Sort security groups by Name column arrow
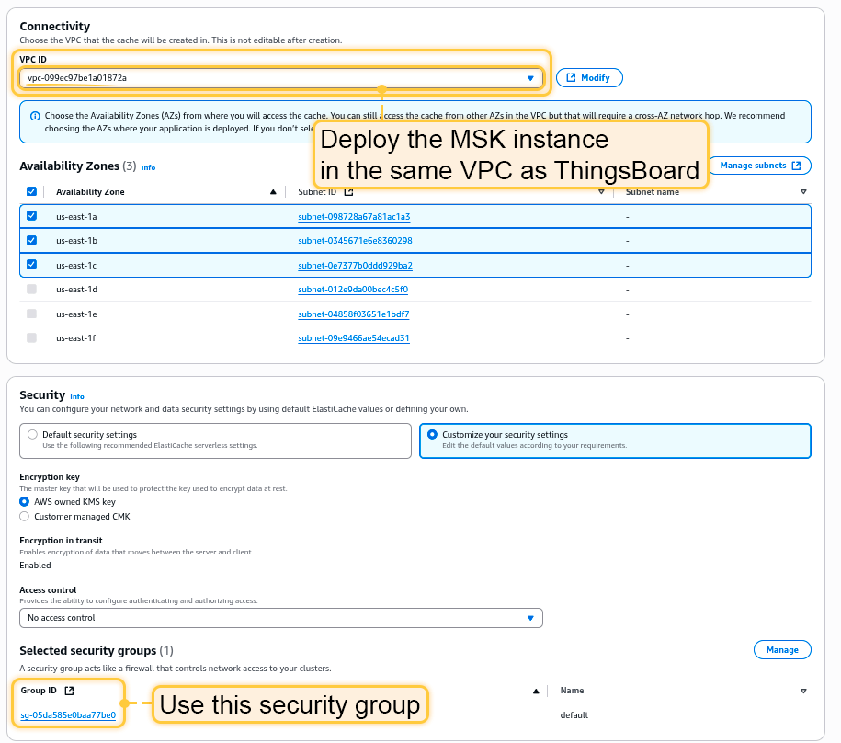This screenshot has width=841, height=743. [x=802, y=691]
